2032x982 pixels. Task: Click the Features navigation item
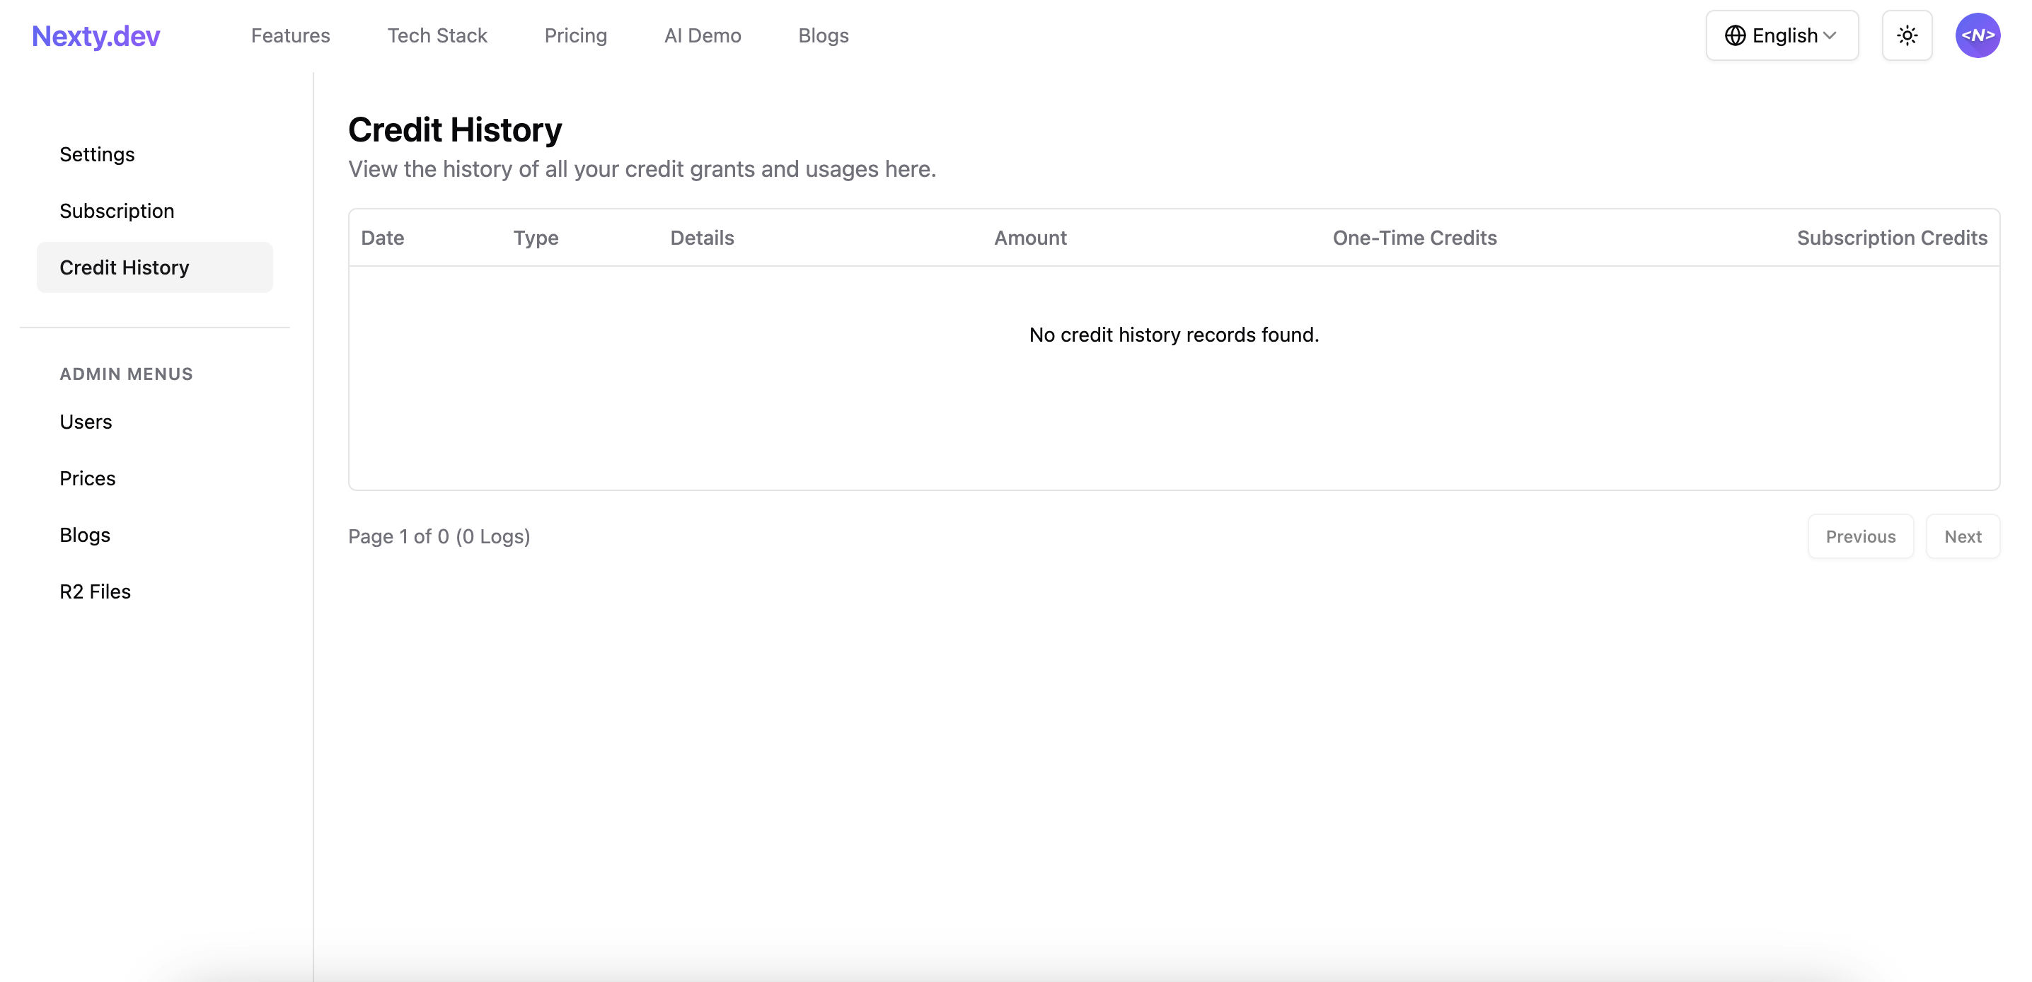291,35
